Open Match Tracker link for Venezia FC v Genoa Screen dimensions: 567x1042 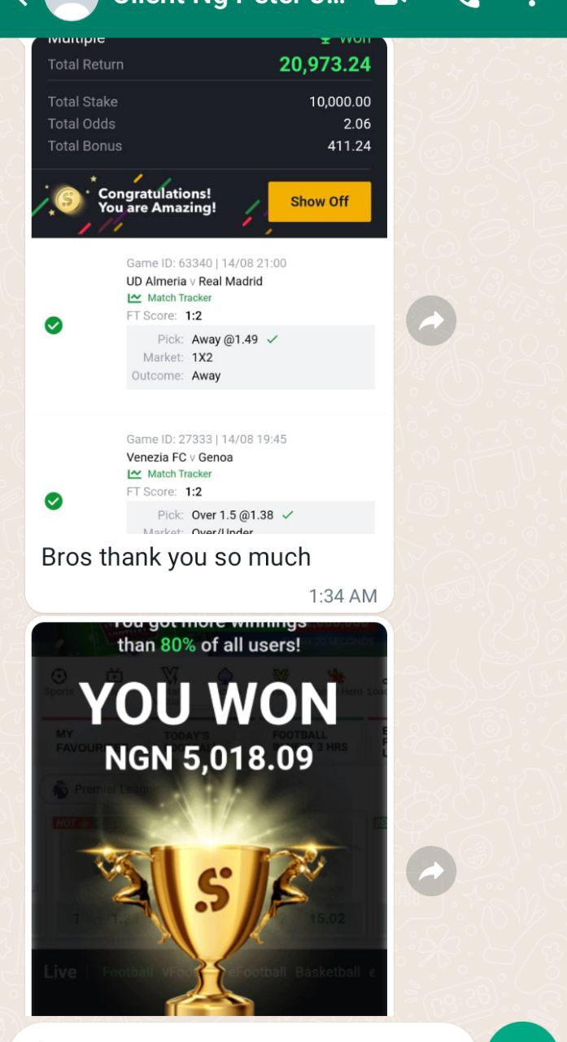click(169, 474)
